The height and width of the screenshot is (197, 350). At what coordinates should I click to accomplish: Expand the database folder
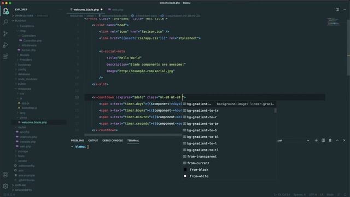[24, 74]
